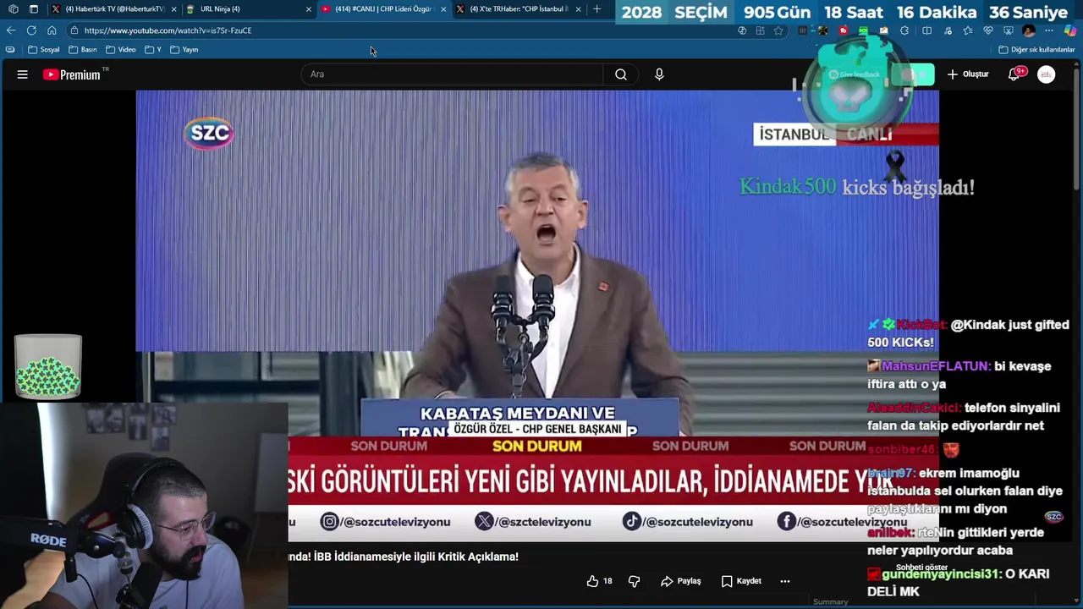Click the Kaydet save button

coord(741,581)
